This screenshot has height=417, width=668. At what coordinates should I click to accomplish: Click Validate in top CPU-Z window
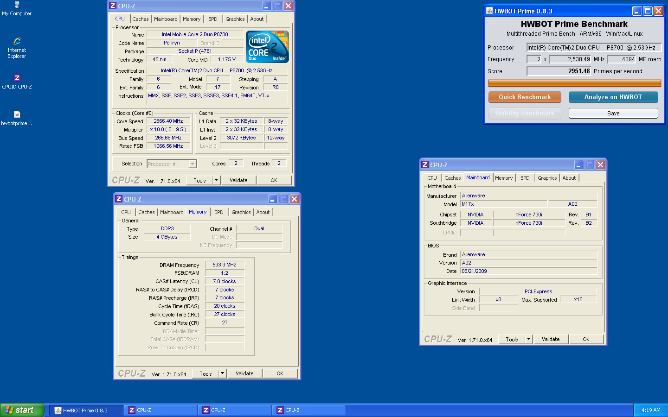pos(238,180)
